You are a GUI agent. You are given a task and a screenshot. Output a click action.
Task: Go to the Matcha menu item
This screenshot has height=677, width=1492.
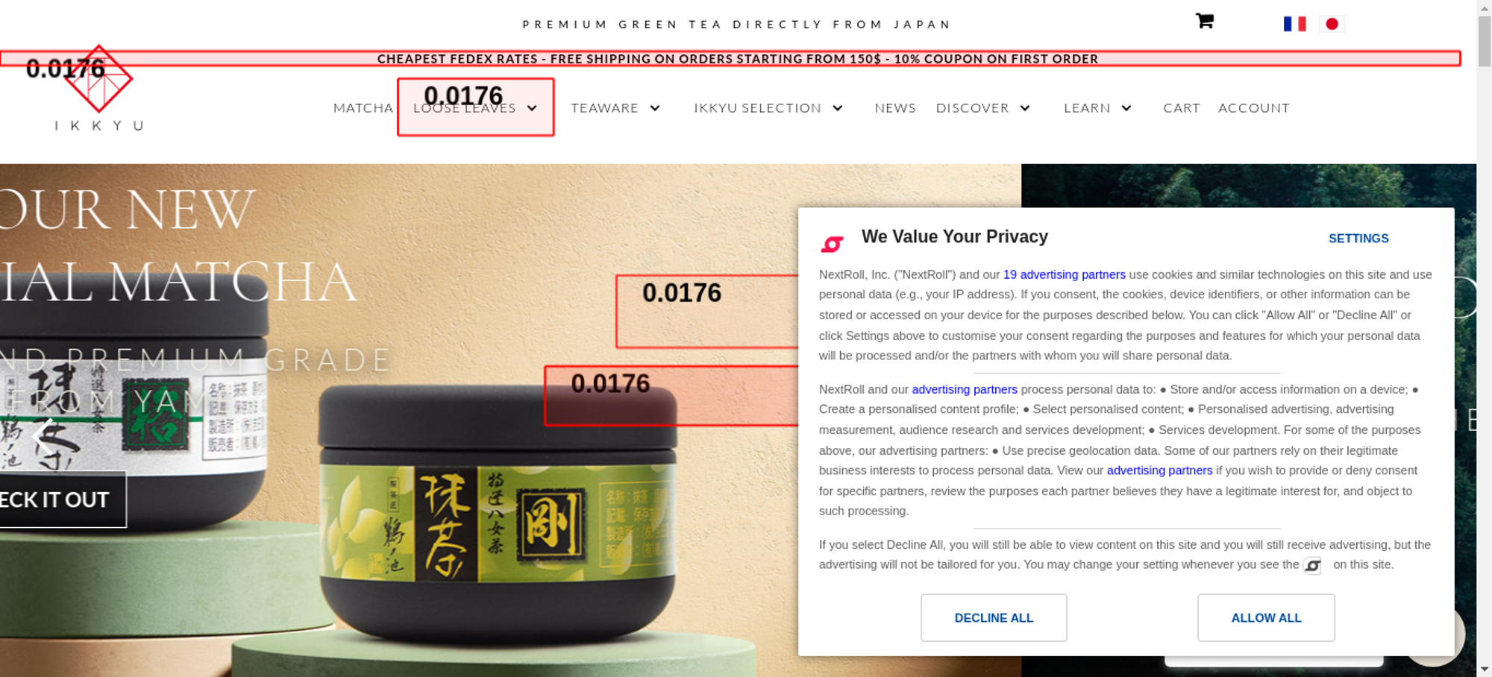363,108
